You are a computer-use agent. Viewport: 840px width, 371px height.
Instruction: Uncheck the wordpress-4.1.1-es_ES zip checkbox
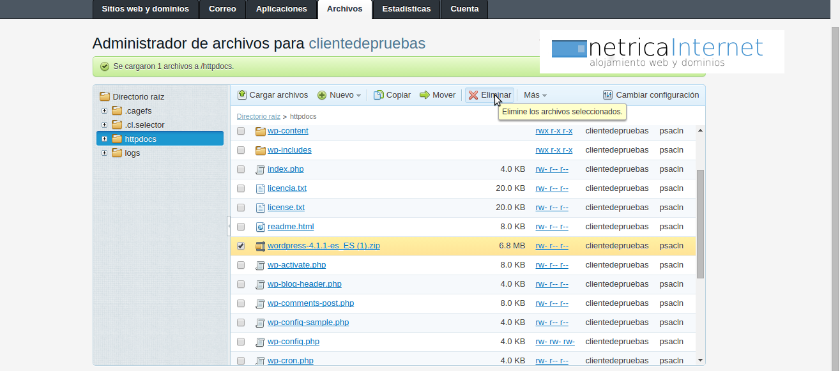tap(241, 246)
